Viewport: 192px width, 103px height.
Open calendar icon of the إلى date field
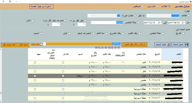(159, 23)
